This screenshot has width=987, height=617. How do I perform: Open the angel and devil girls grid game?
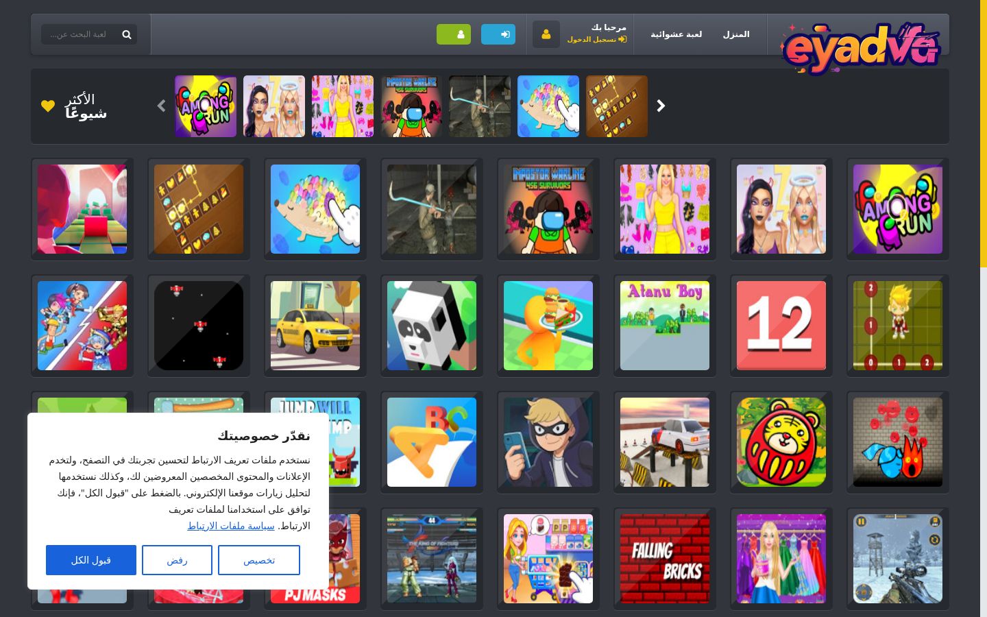tap(781, 209)
